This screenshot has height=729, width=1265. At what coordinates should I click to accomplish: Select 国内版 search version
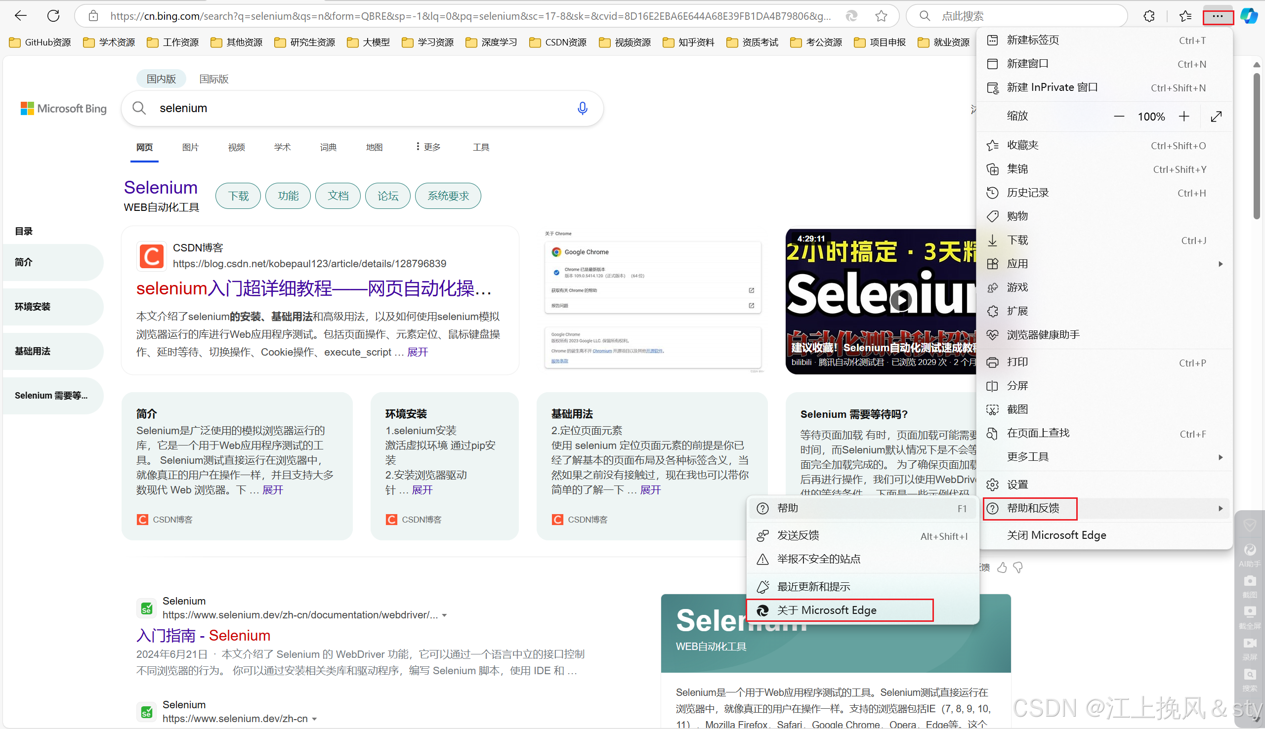coord(161,79)
